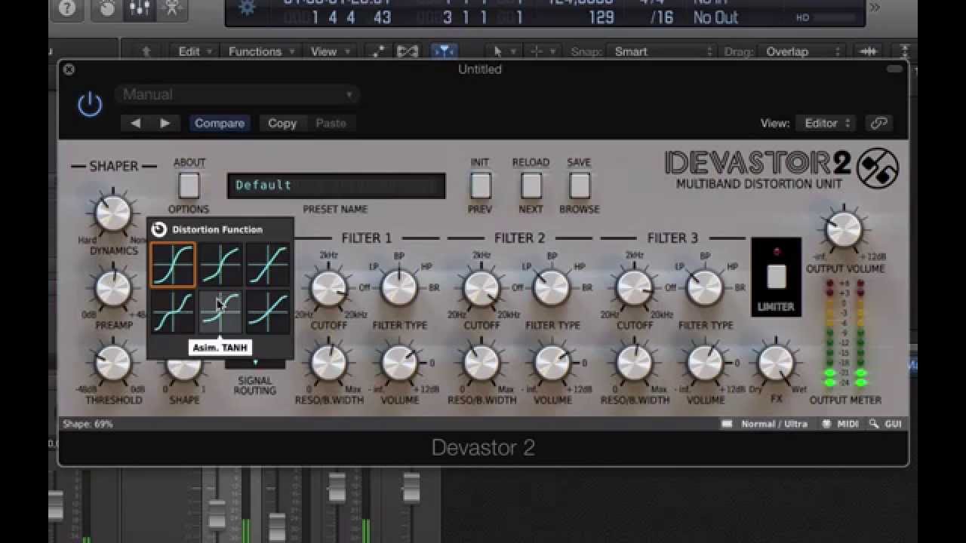Click Filter 1 RESO/B.WIDTH knob
Image resolution: width=966 pixels, height=543 pixels.
point(328,364)
